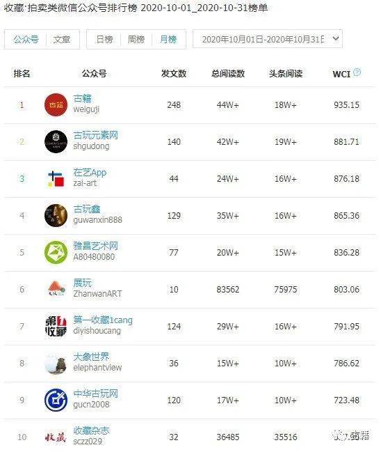The height and width of the screenshot is (452, 381).
Task: Switch to the 公众号 tab
Action: pyautogui.click(x=26, y=39)
